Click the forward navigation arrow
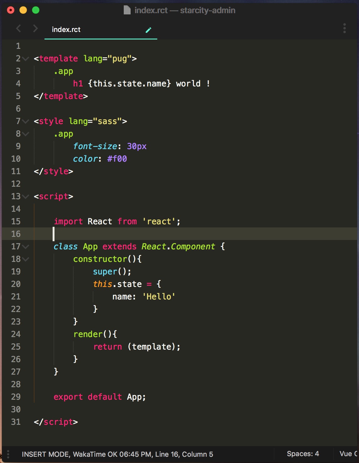The width and height of the screenshot is (359, 463). point(35,29)
